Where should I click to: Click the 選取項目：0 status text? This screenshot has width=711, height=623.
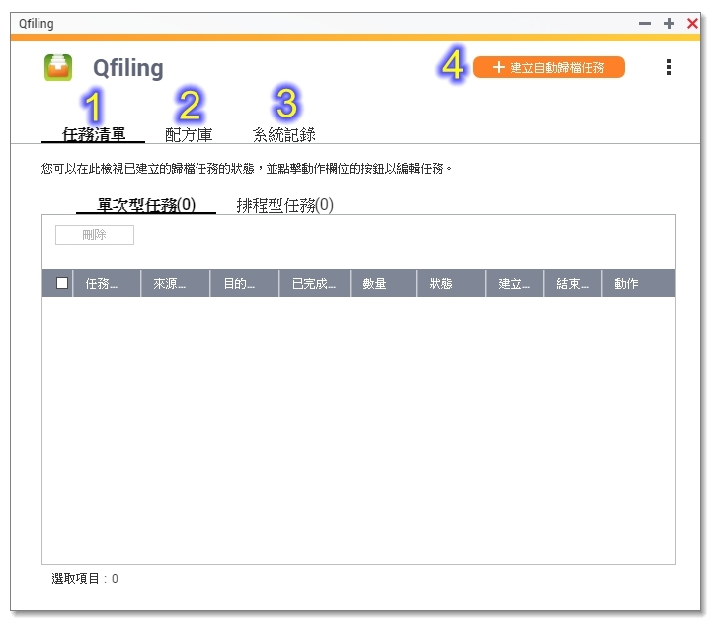[x=85, y=579]
